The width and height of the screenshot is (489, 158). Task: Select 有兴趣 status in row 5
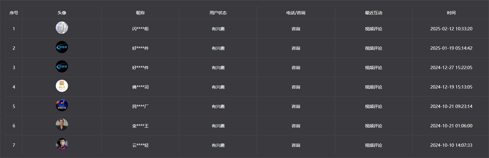(218, 106)
